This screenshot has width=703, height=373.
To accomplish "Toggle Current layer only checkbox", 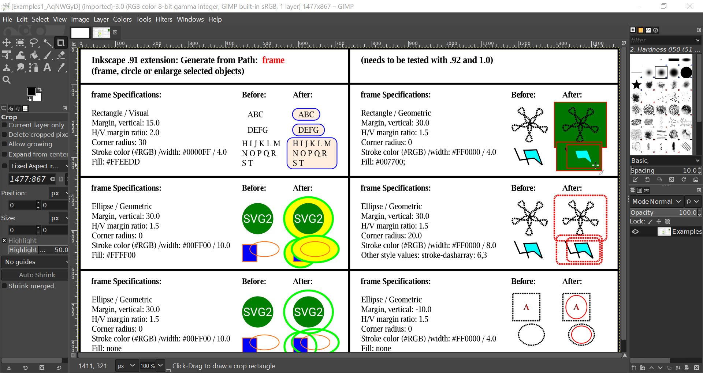I will 4,125.
